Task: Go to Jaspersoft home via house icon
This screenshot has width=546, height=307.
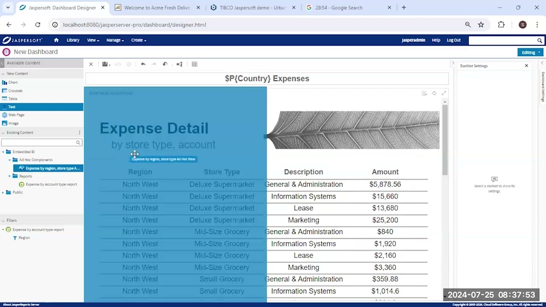Action: click(56, 40)
